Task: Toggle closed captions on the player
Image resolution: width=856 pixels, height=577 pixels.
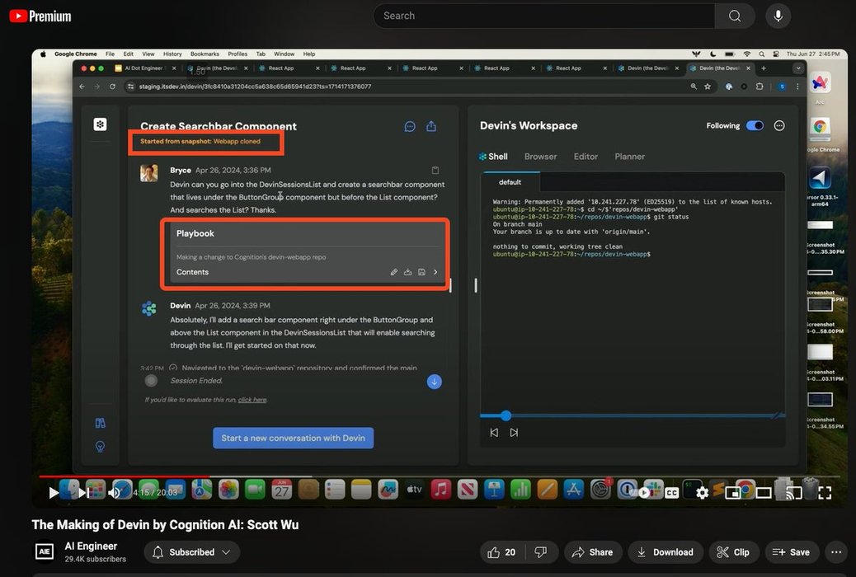Action: coord(672,493)
